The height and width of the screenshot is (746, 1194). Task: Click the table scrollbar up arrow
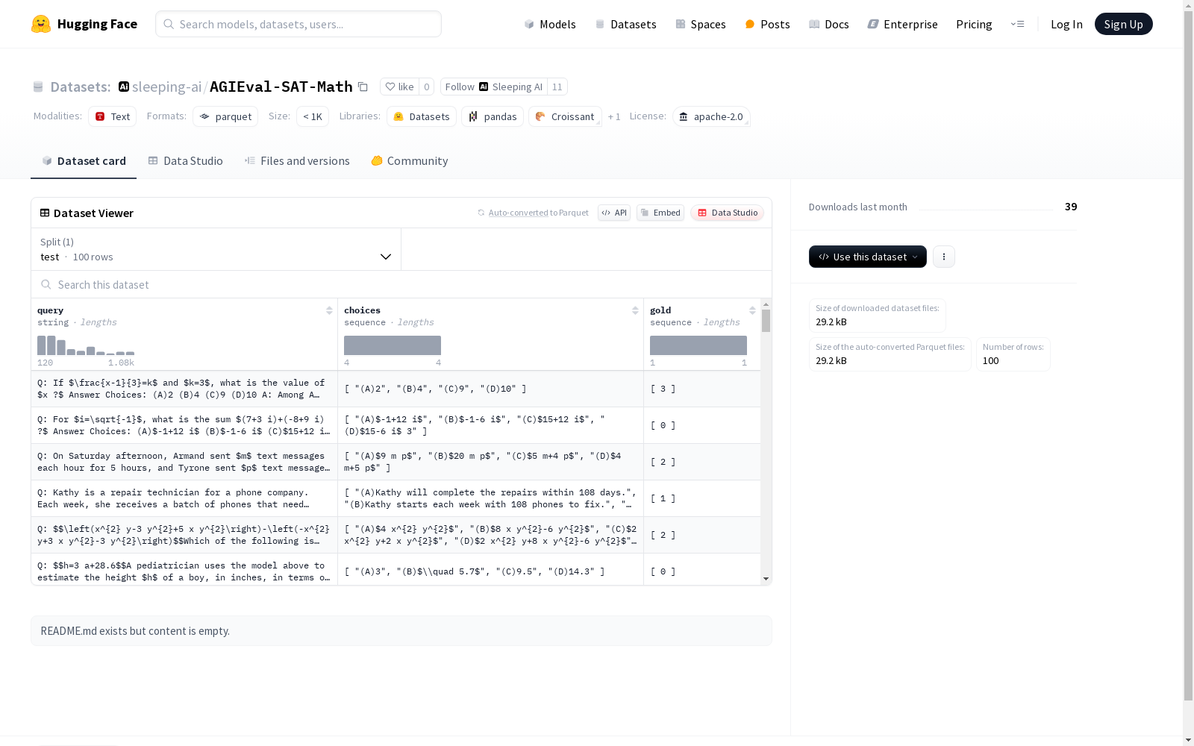pos(766,304)
